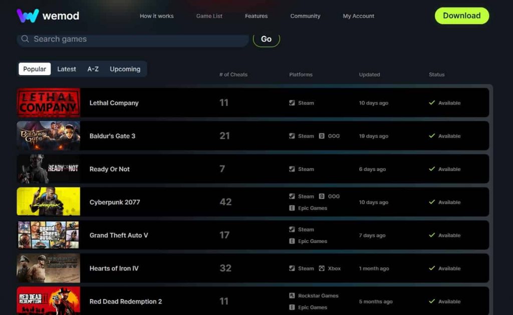This screenshot has width=513, height=315.
Task: Click the GOG icon in Cyberpunk 2077 row
Action: click(322, 196)
